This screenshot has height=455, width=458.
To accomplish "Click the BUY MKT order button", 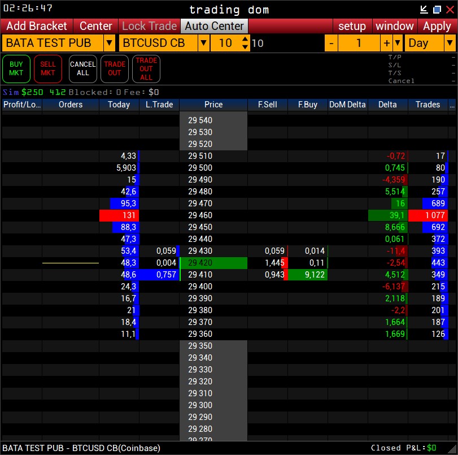I will (16, 68).
